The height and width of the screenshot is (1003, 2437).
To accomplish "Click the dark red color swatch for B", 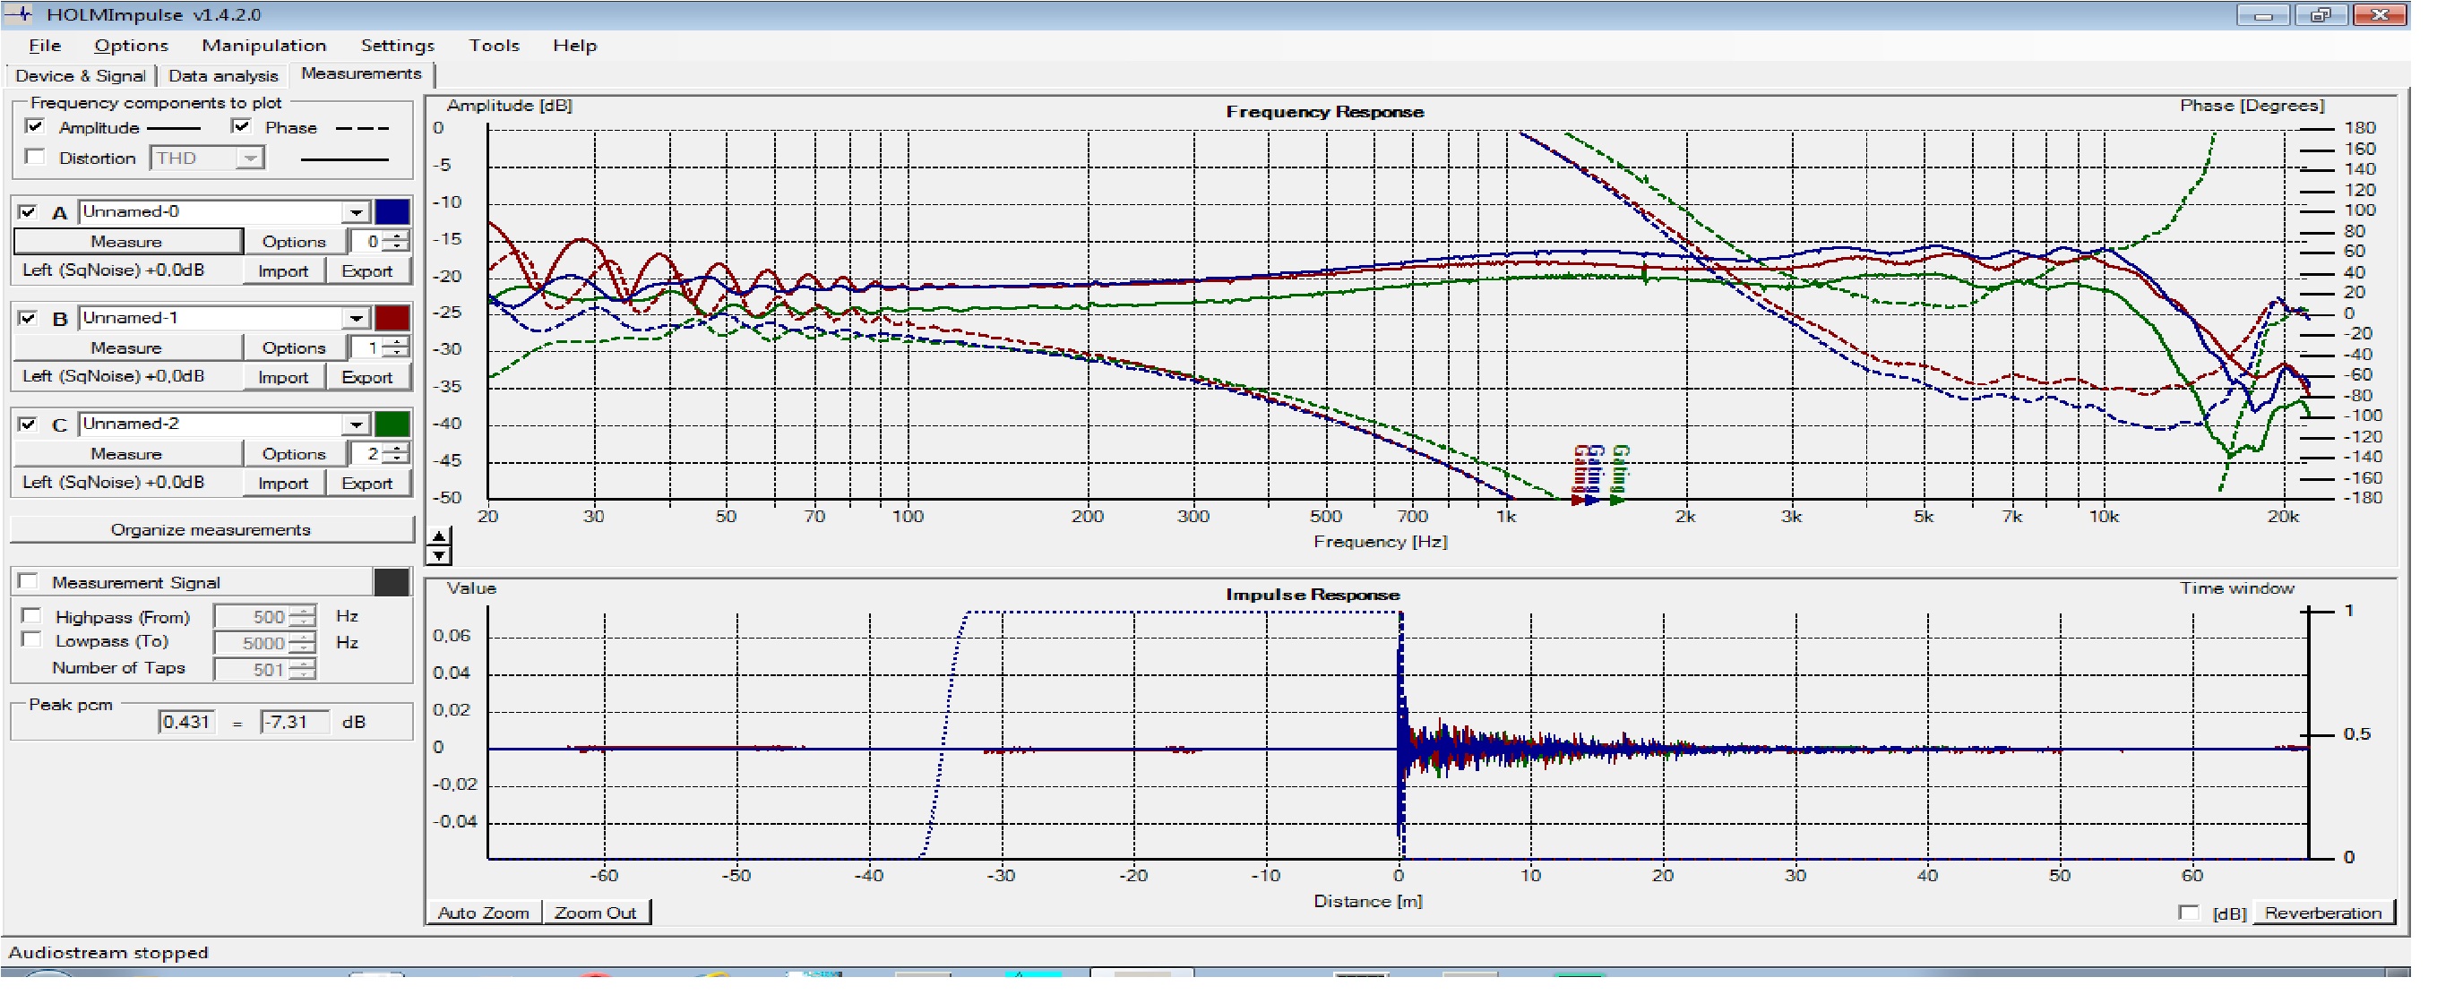I will pyautogui.click(x=392, y=319).
